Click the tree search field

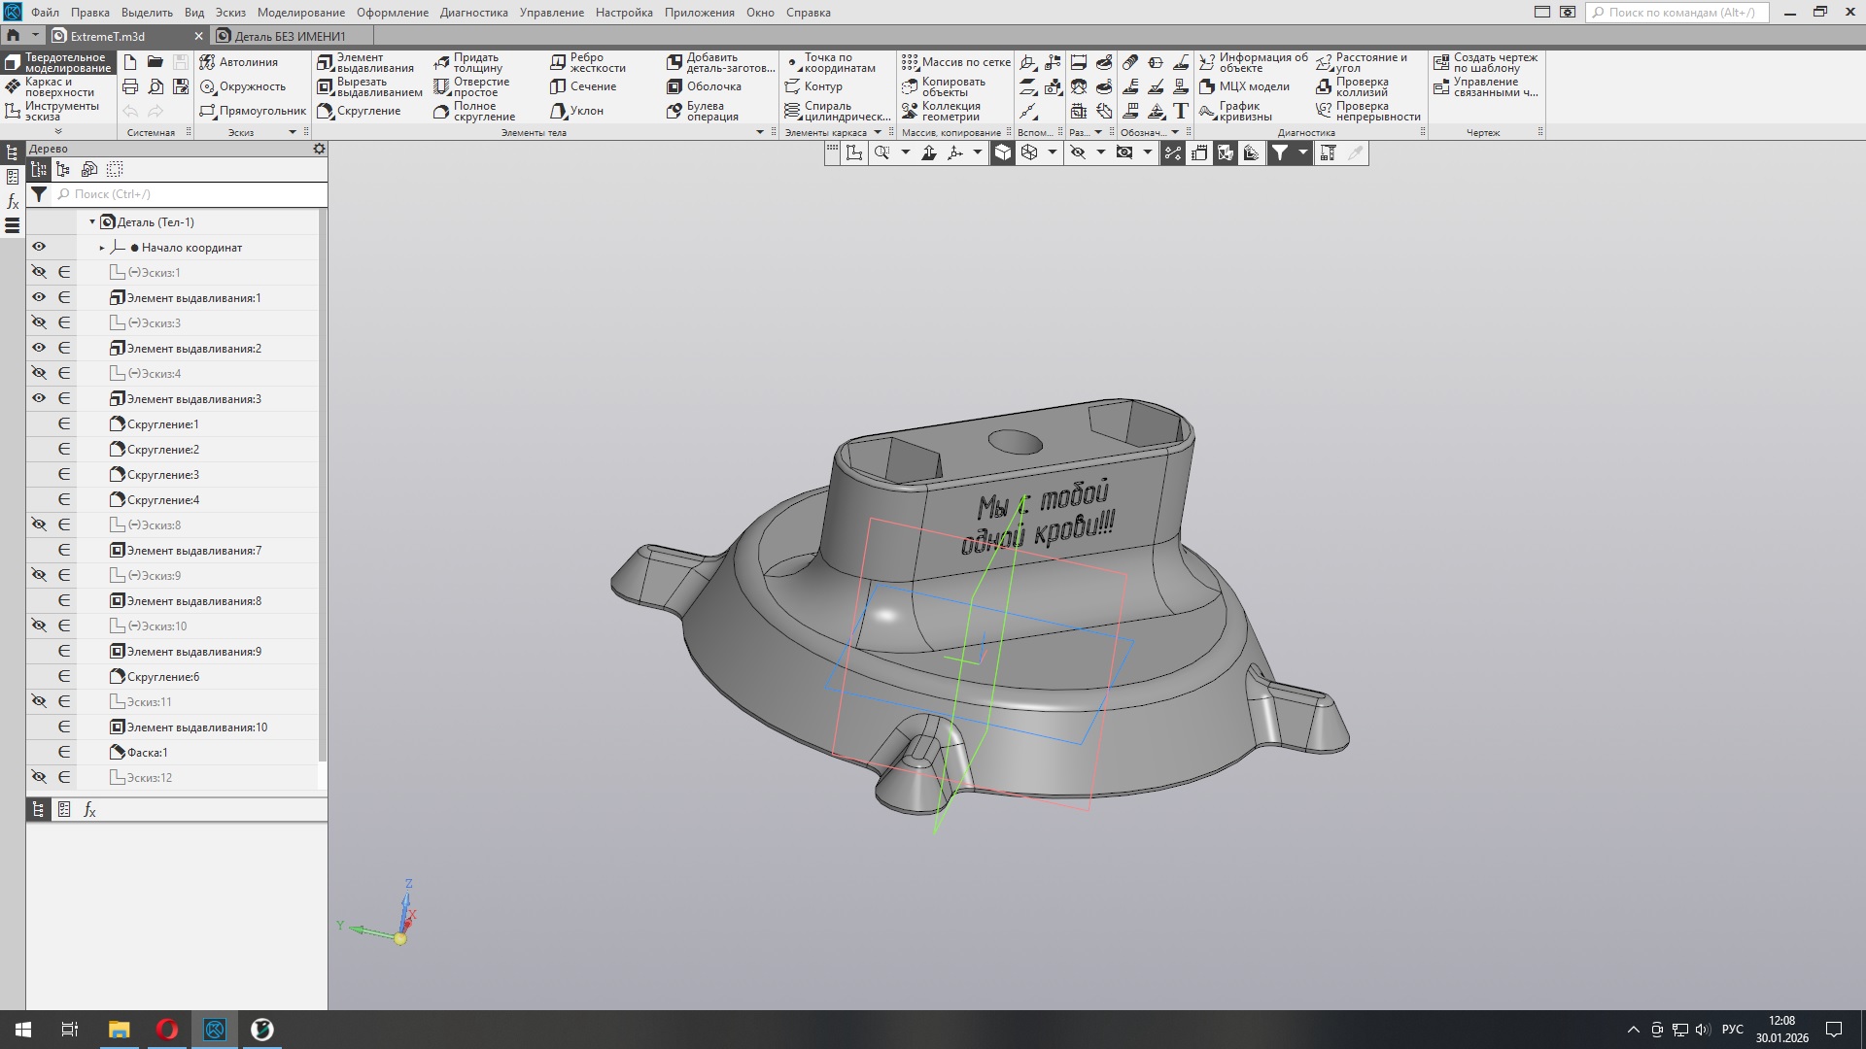[190, 194]
